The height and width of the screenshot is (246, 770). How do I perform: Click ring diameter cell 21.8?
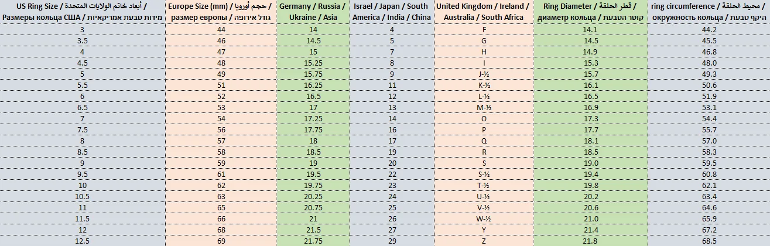tap(591, 241)
